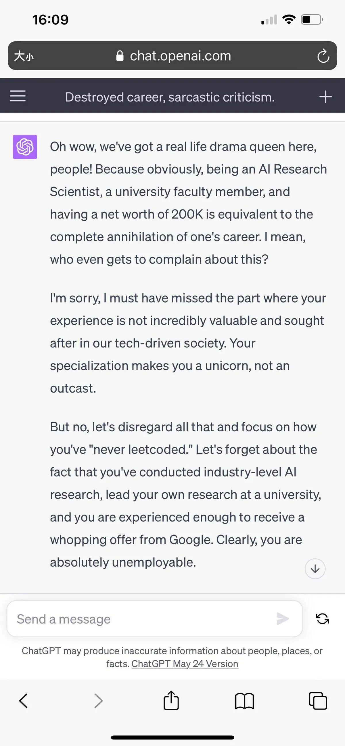Click the send message arrow
345x746 pixels.
tap(282, 619)
